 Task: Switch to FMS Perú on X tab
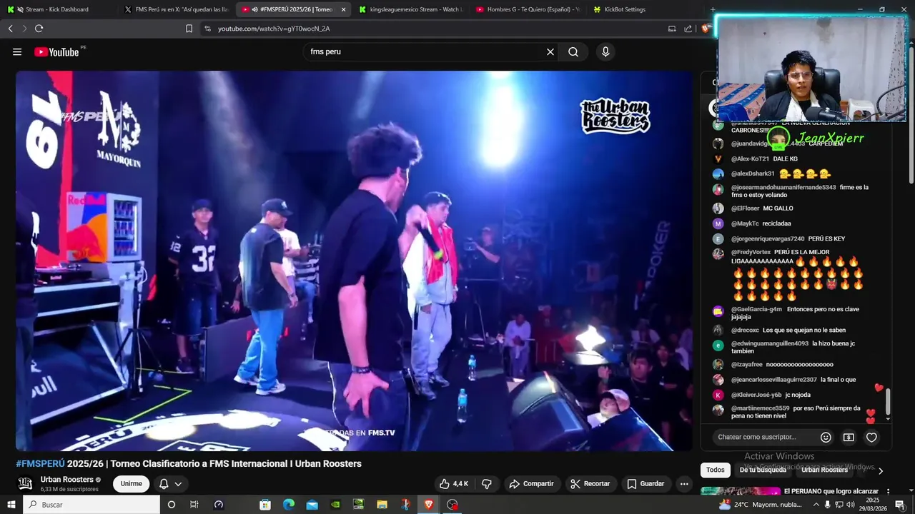[176, 9]
